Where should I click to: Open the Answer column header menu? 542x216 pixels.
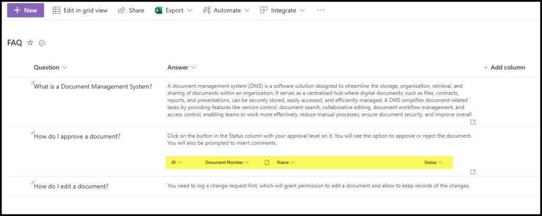[x=194, y=67]
